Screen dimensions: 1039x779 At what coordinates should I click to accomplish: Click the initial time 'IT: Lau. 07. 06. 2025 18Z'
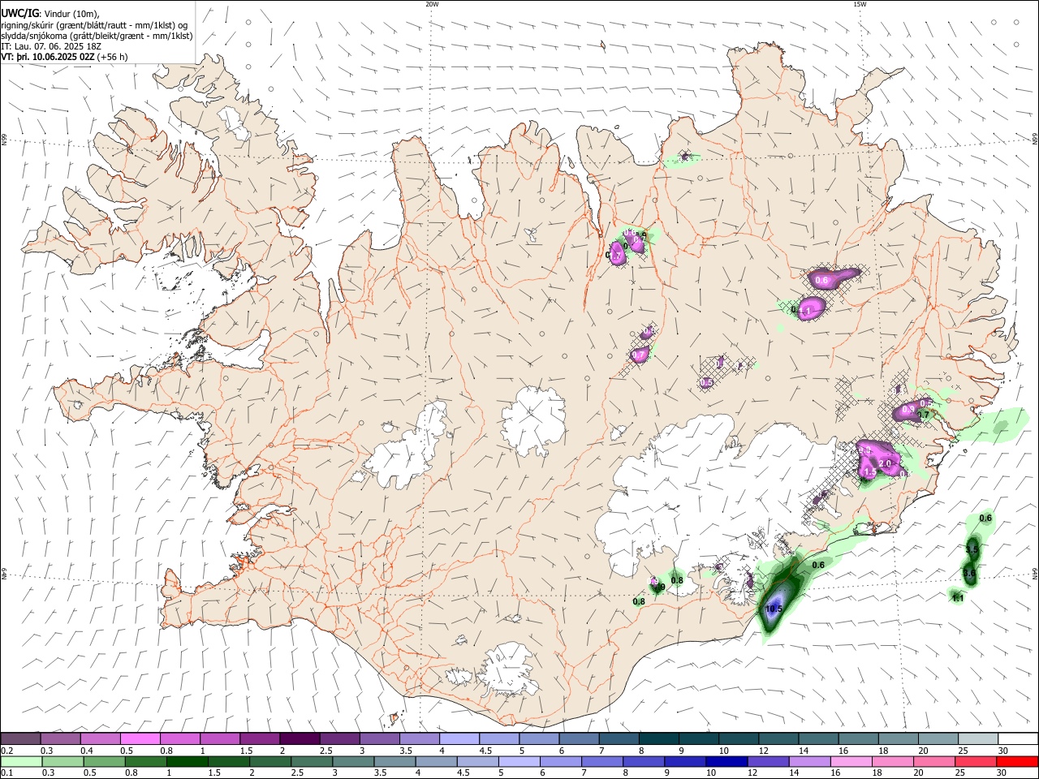50,47
